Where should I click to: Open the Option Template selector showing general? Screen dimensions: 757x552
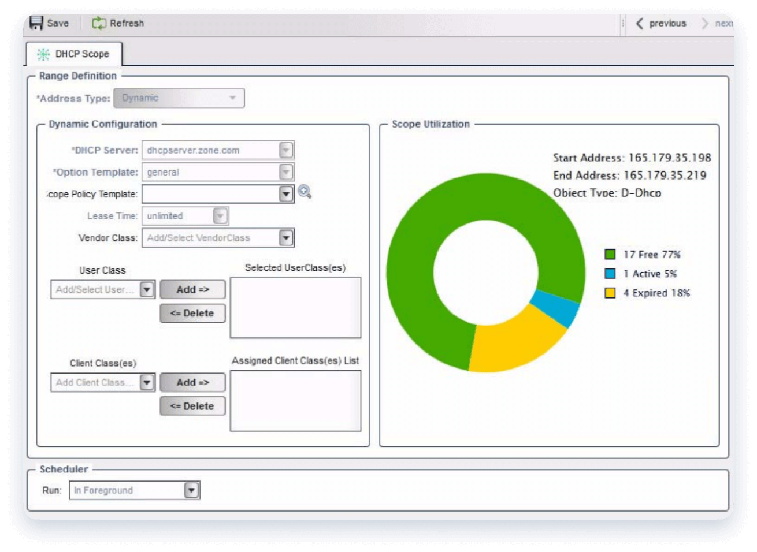click(286, 171)
